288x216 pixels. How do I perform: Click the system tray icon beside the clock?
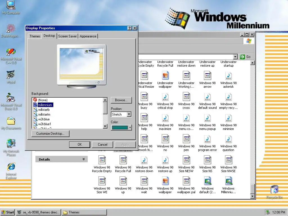click(268, 212)
